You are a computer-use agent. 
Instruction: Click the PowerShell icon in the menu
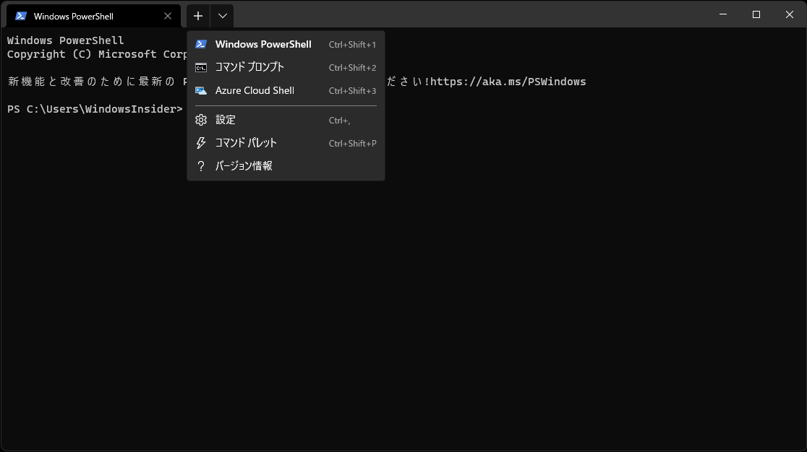201,44
